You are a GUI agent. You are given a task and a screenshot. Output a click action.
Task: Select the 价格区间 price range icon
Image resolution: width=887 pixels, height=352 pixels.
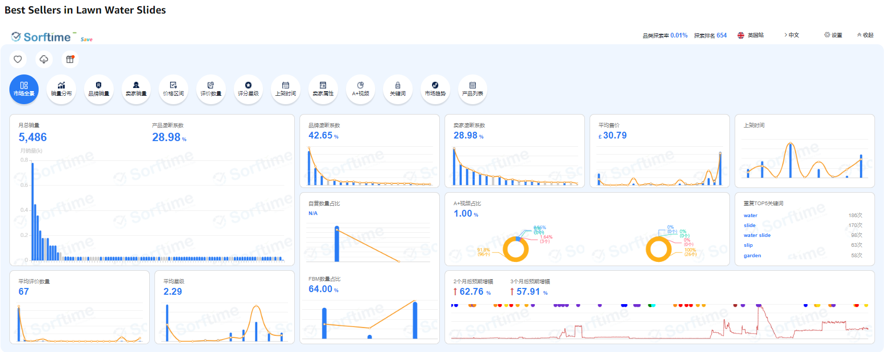point(173,89)
